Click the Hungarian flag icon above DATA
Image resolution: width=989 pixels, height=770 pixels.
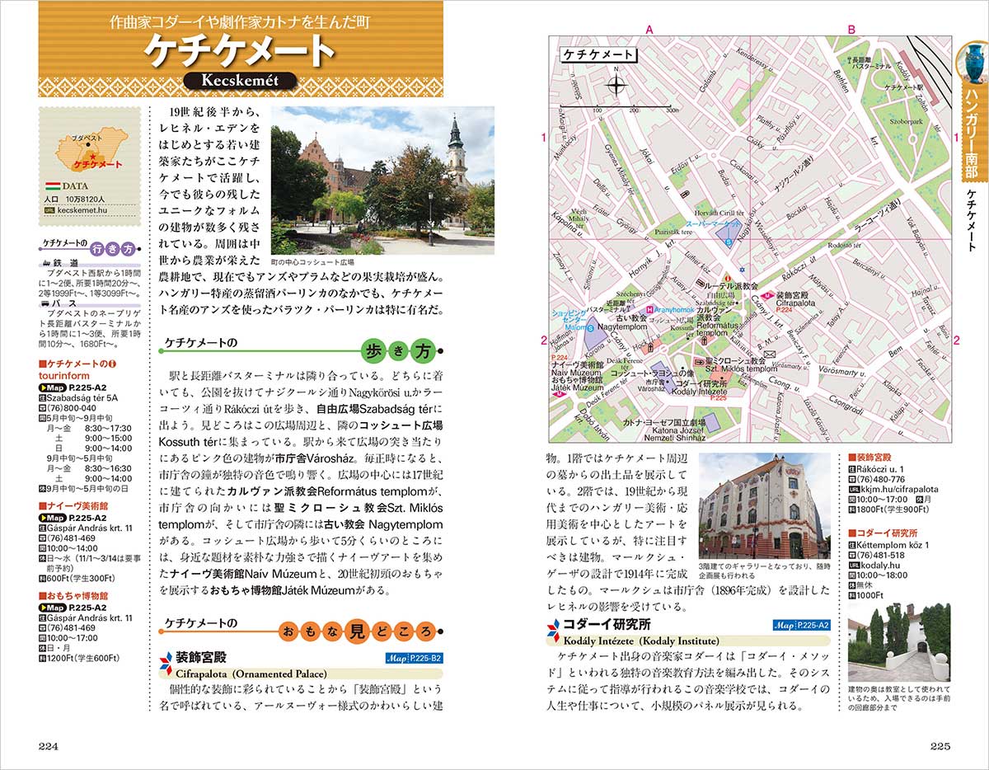pyautogui.click(x=51, y=185)
